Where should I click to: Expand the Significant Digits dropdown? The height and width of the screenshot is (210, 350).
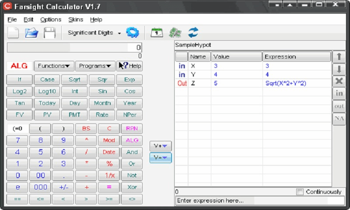click(119, 33)
